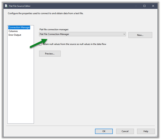The width and height of the screenshot is (161, 140).
Task: Cancel the Flat File Source Editor changes
Action: click(125, 131)
